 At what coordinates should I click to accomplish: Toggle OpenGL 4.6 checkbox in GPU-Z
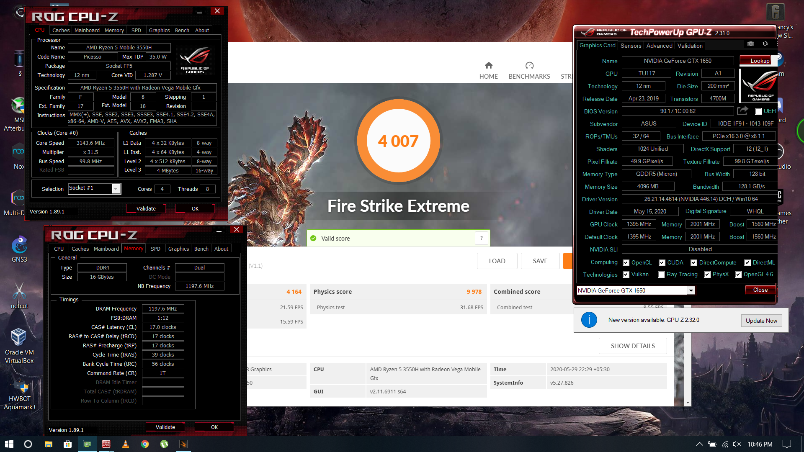coord(738,275)
